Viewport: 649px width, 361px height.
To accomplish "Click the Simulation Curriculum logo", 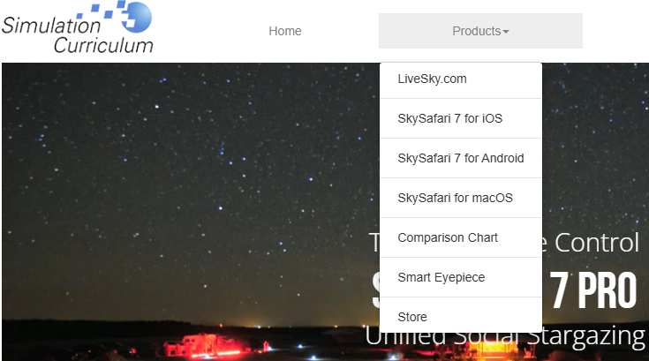I will coord(78,27).
